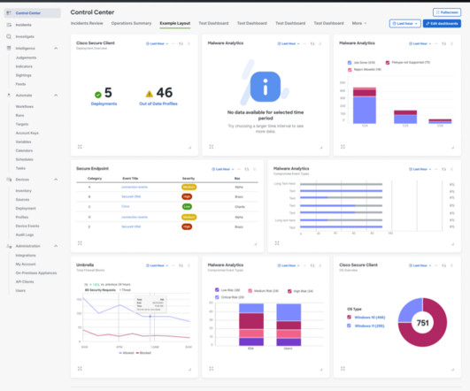
Task: Expand the Umbrella tile with the fullscreen icon
Action: point(80,369)
